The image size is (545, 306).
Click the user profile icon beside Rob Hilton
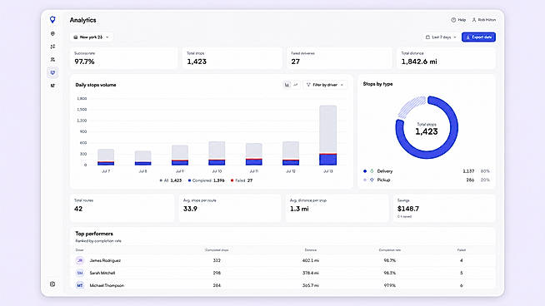pos(473,20)
